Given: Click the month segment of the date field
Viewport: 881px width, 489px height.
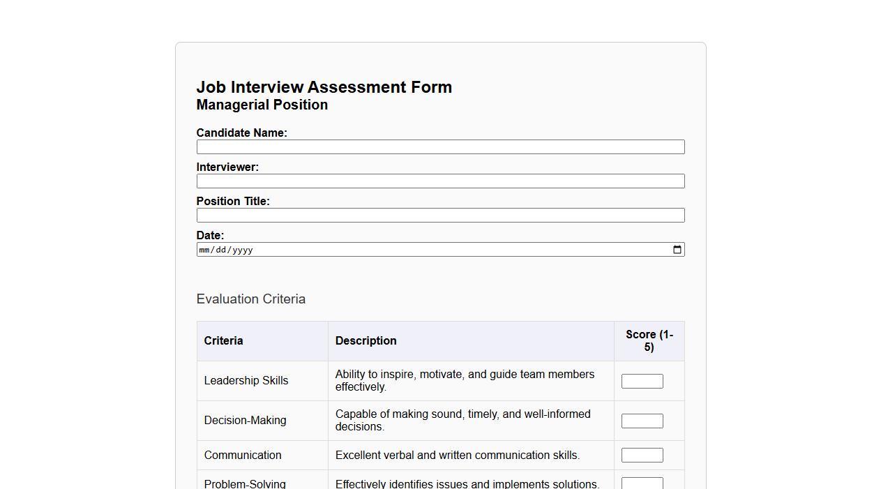Looking at the screenshot, I should coord(205,249).
